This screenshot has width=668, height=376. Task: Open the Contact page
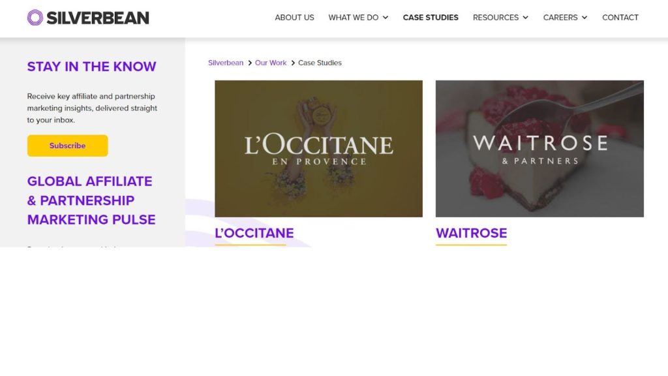[x=620, y=18]
